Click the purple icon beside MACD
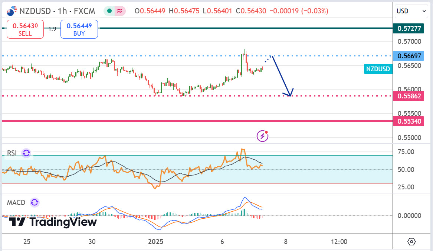The image size is (433, 251). [34, 202]
